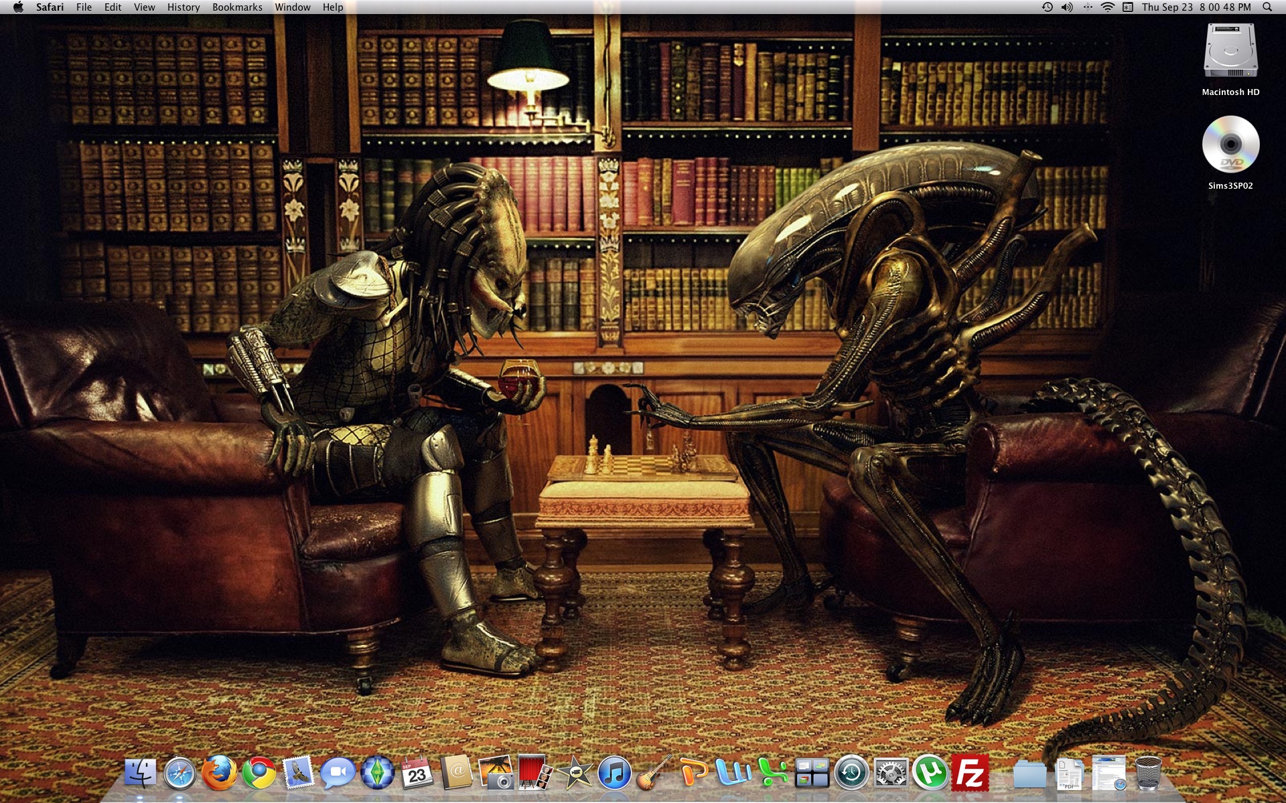Image resolution: width=1286 pixels, height=803 pixels.
Task: Launch Firefox from the dock
Action: click(x=220, y=773)
